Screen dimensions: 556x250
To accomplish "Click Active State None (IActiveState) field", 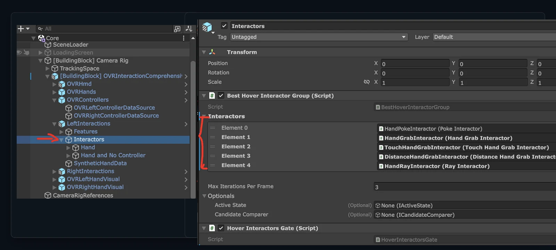I will pos(465,206).
